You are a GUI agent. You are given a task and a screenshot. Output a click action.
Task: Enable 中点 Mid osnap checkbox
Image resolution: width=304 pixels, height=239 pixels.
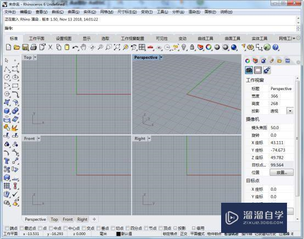pos(51,228)
